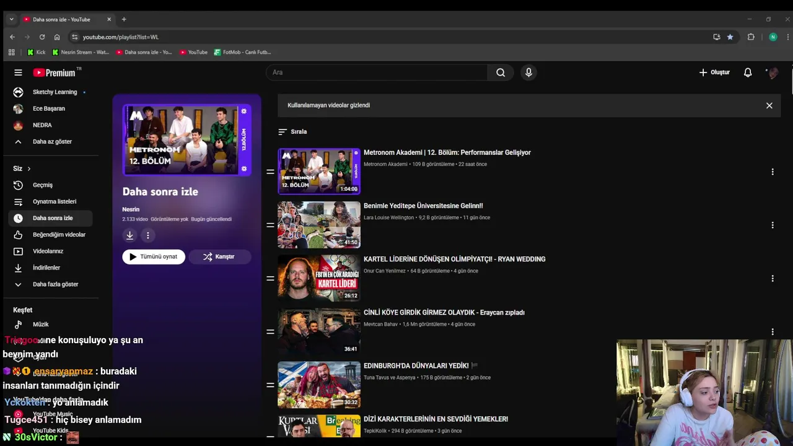Click the playlist cover image in left panel
The width and height of the screenshot is (793, 446).
pyautogui.click(x=186, y=140)
